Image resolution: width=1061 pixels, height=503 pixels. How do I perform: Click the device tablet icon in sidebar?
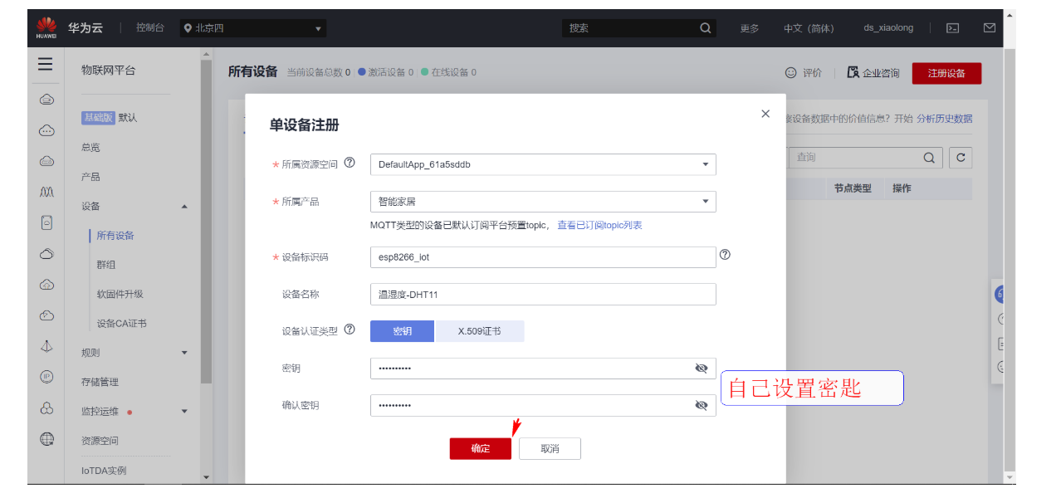tap(46, 222)
